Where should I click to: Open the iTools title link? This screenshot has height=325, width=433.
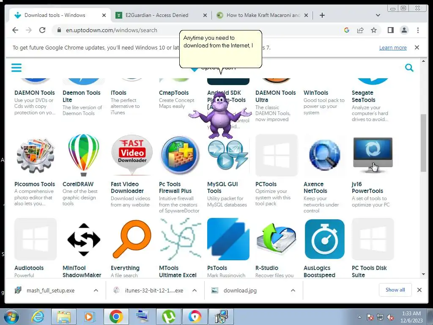(x=118, y=93)
